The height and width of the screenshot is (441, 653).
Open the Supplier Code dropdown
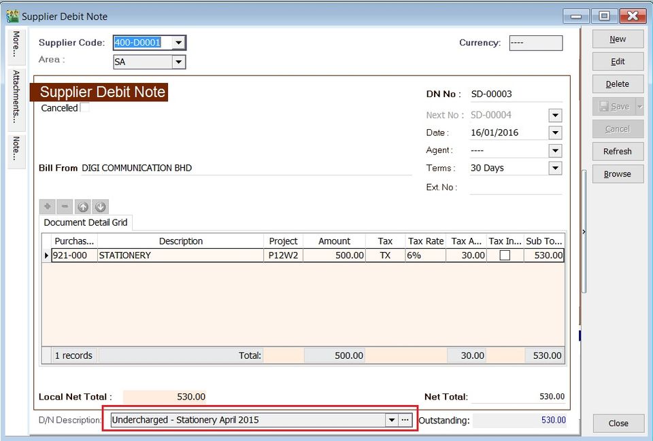pos(178,42)
